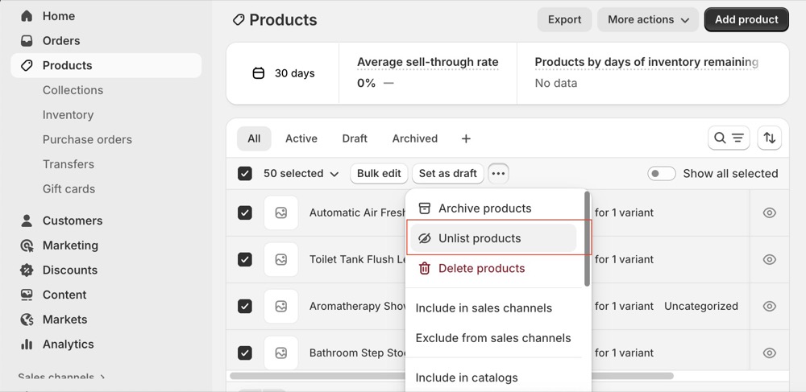The image size is (806, 392).
Task: Click the Markets globe icon
Action: click(27, 319)
